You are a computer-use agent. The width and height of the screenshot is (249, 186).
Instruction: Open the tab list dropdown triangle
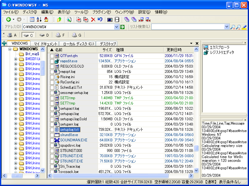click(x=191, y=43)
